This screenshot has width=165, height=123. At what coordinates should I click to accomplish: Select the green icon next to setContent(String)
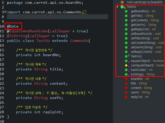126,43
